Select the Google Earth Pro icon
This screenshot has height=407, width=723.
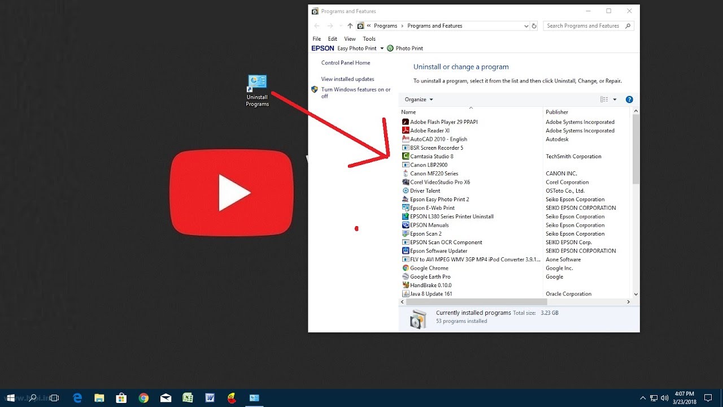(x=405, y=277)
